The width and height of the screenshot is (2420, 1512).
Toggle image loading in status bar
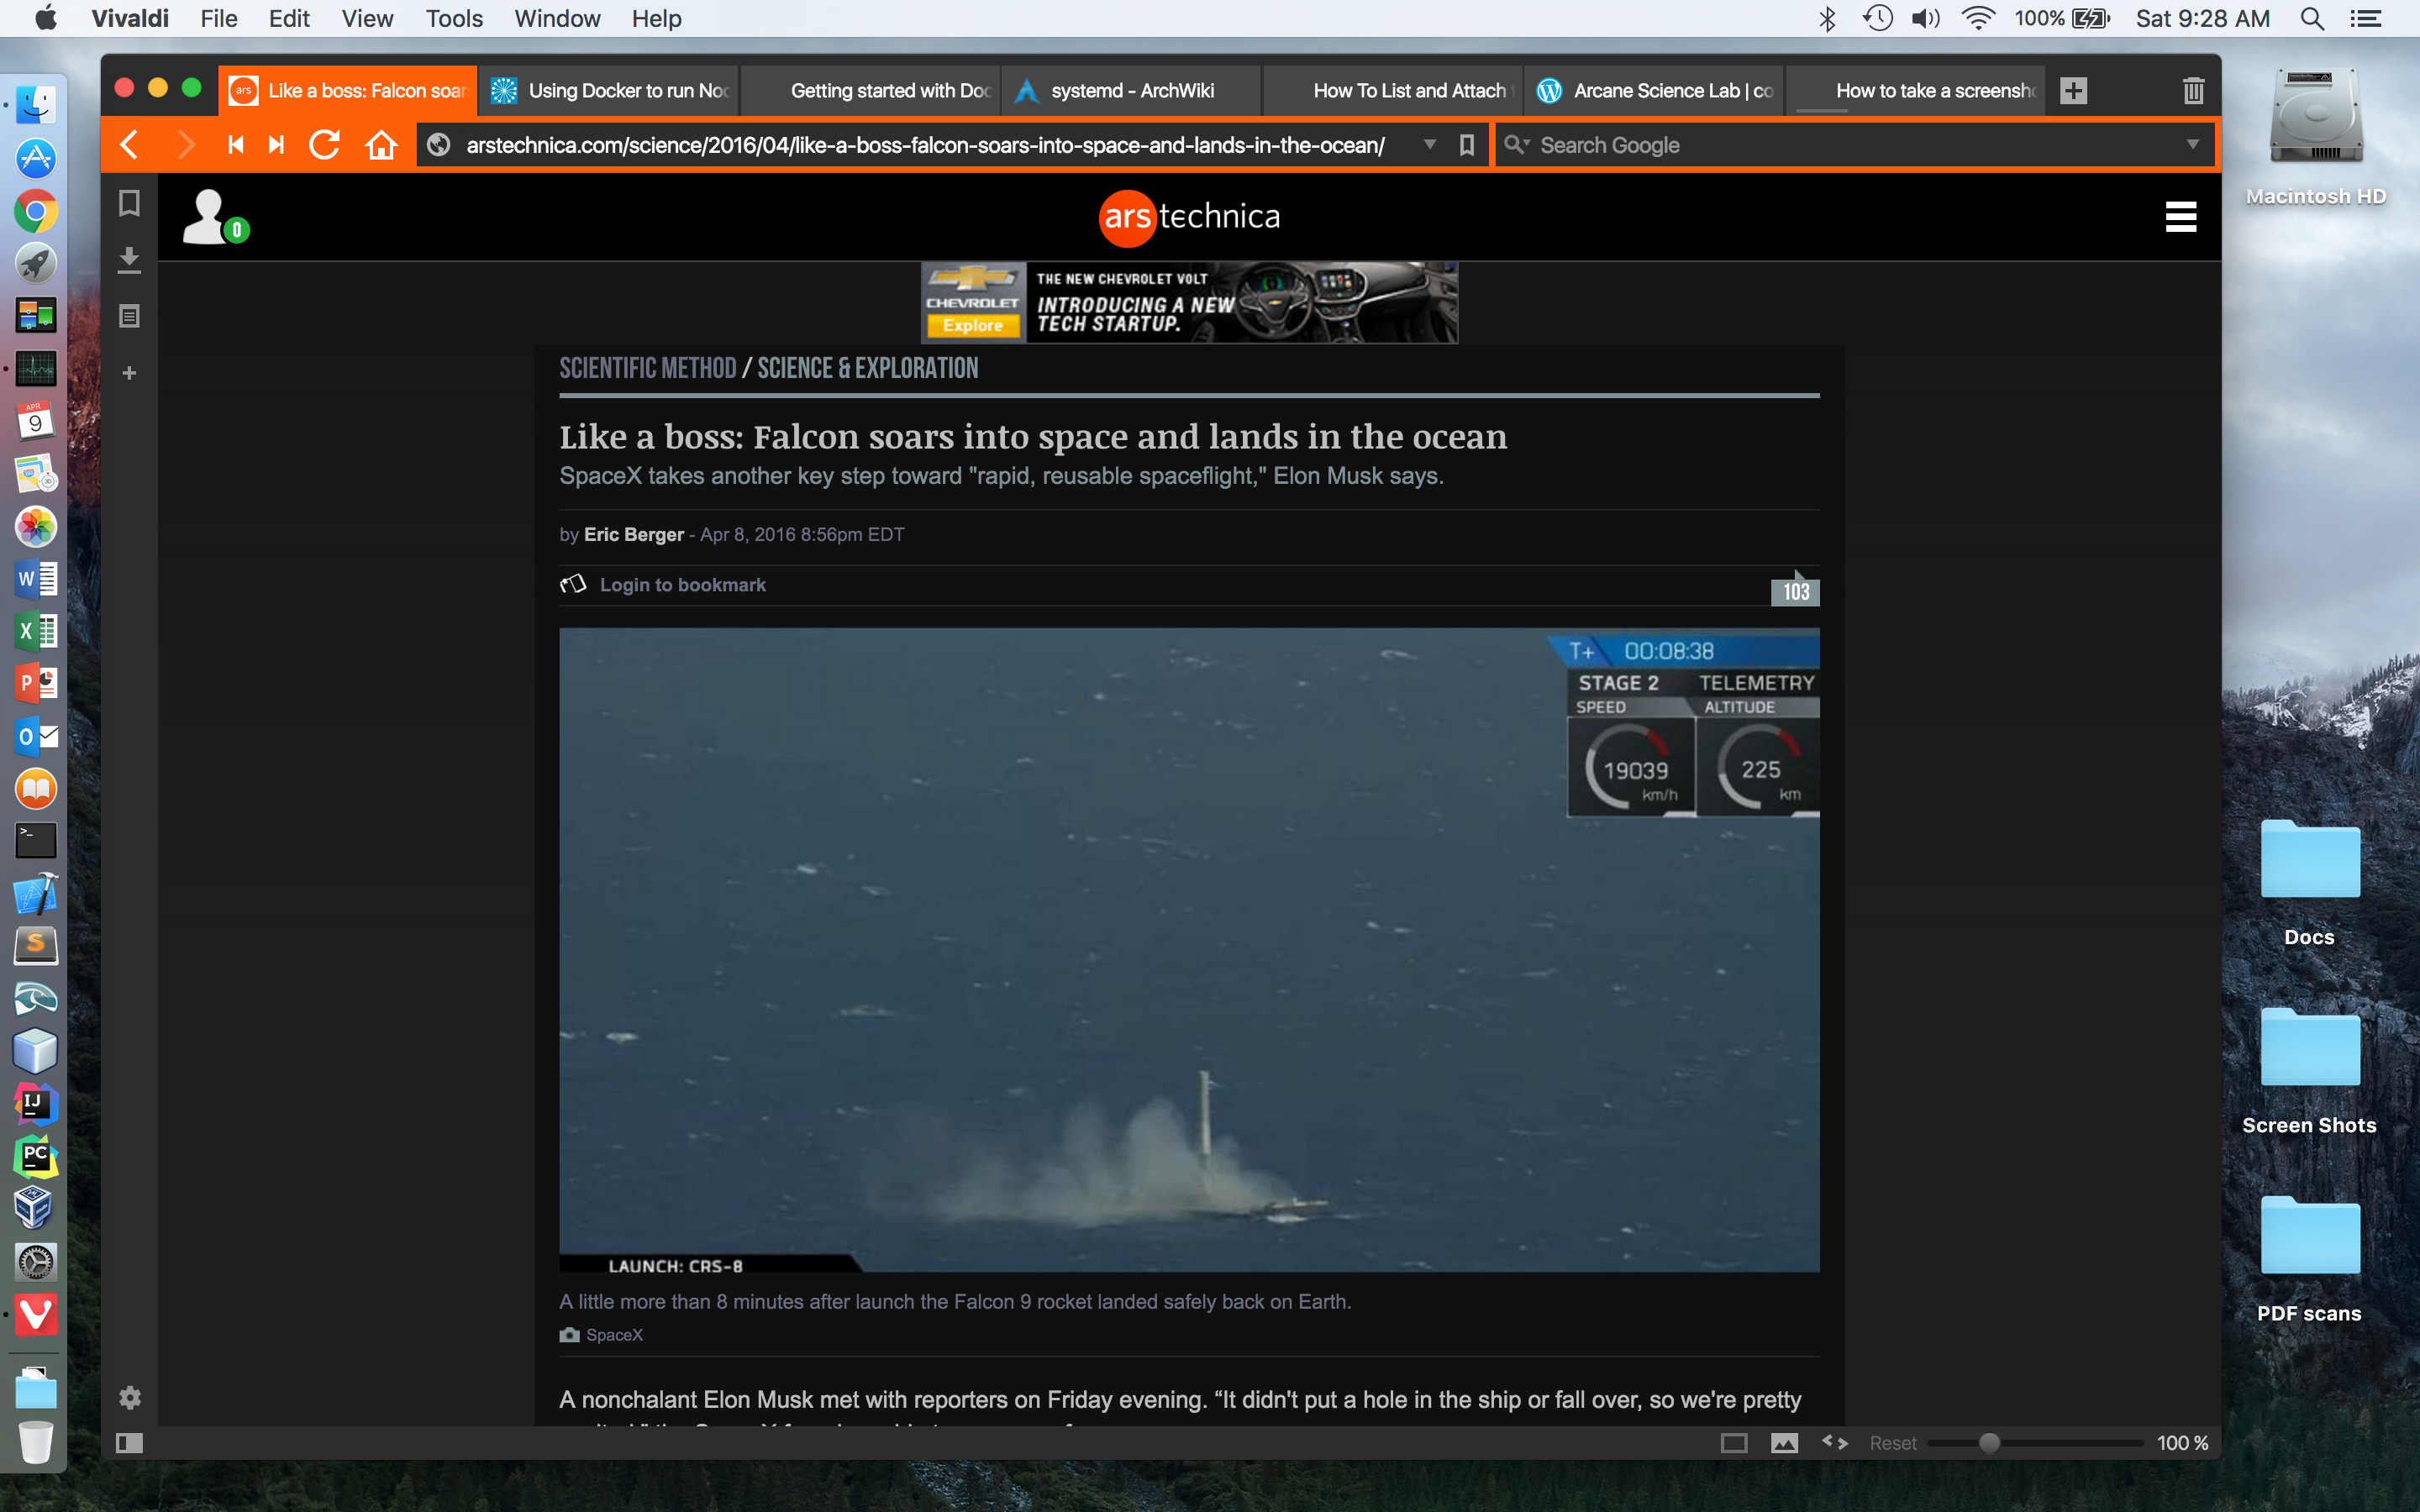point(1784,1442)
